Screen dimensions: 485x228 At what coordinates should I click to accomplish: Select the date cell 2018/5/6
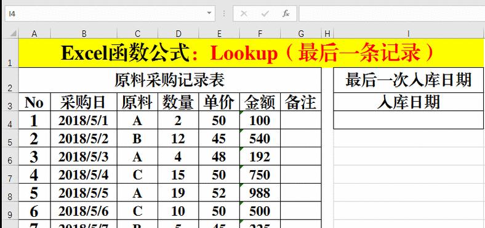(x=84, y=211)
